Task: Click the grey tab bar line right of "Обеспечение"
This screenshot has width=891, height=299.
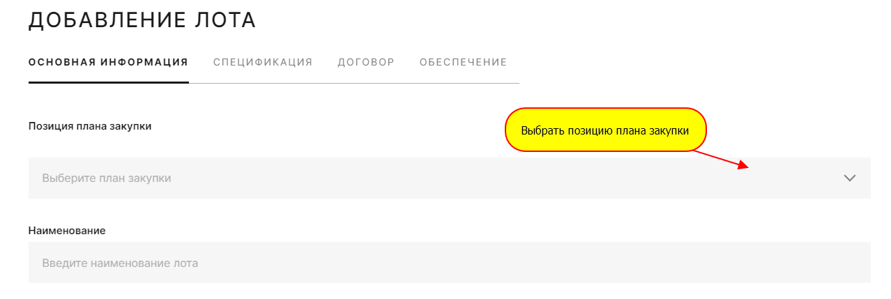Action: [514, 83]
